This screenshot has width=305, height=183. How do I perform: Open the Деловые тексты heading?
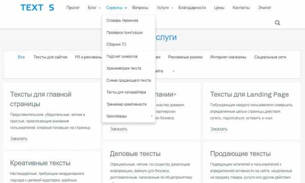[x=135, y=154]
